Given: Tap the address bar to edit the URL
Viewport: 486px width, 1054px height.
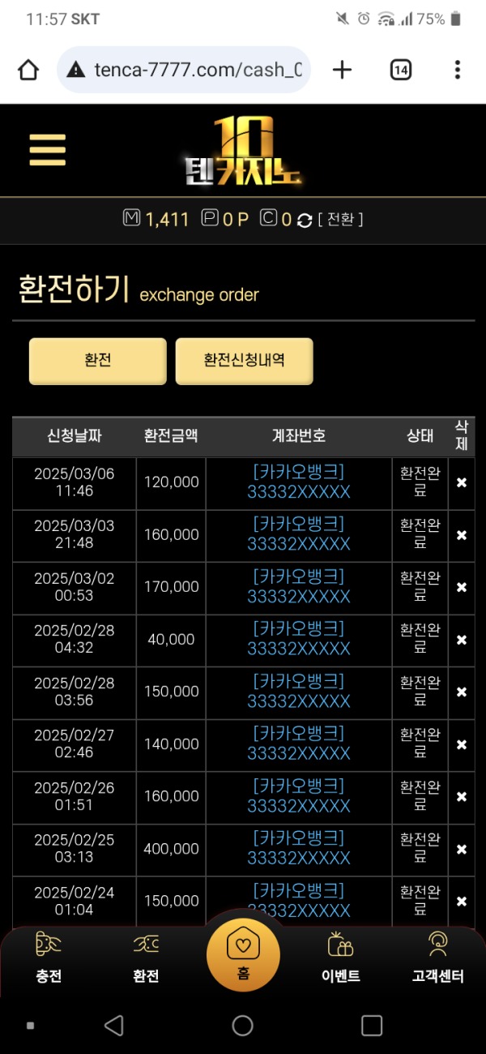Looking at the screenshot, I should (x=194, y=70).
